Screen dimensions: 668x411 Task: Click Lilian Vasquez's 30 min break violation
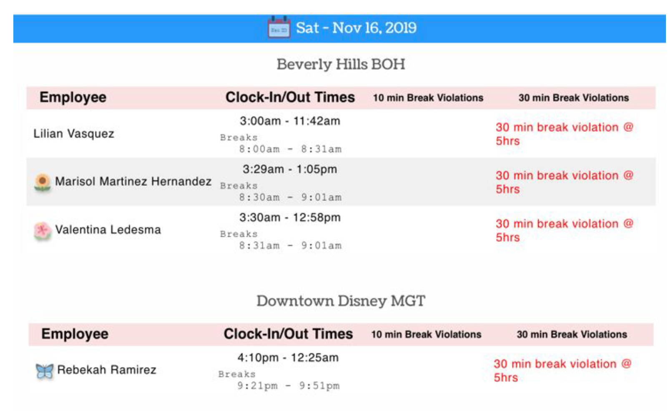coord(564,134)
